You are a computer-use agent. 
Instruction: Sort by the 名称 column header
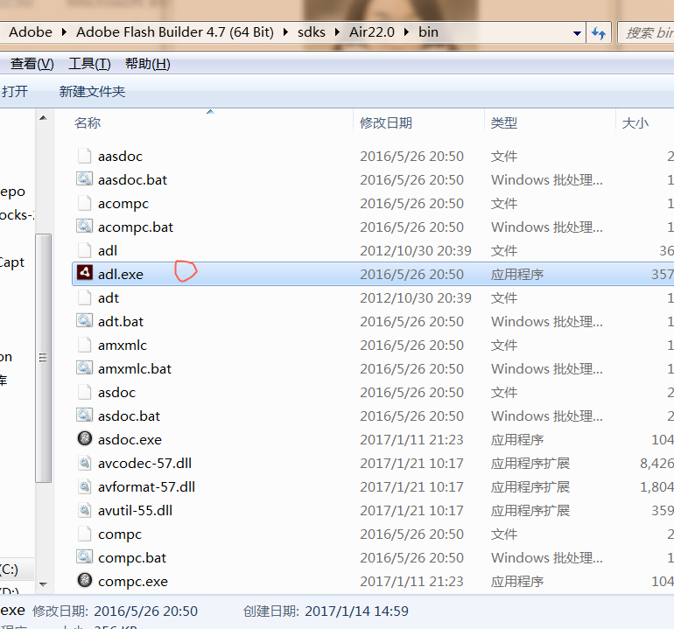pos(88,122)
